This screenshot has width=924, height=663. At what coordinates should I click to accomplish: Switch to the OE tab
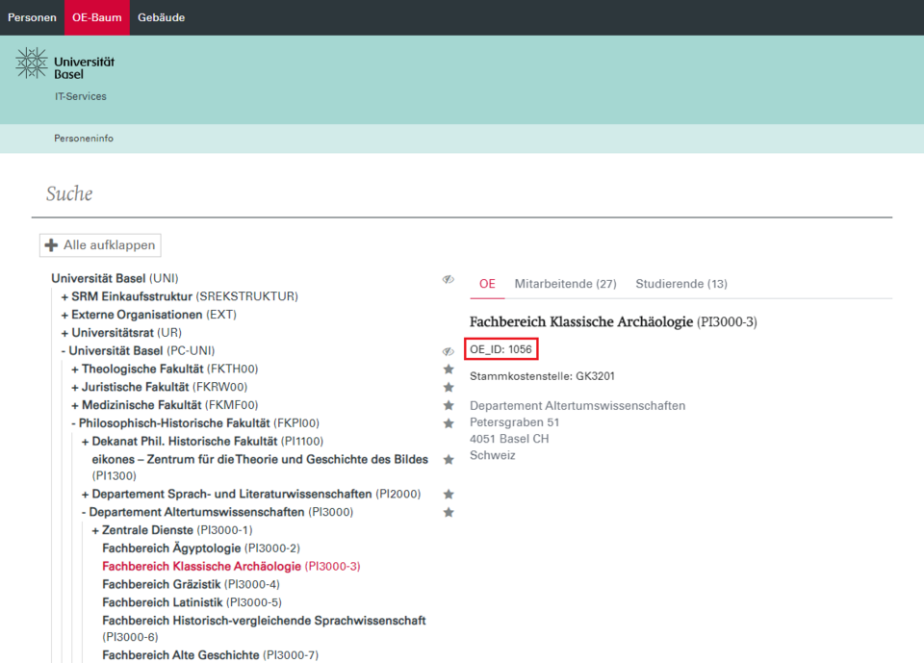coord(487,284)
